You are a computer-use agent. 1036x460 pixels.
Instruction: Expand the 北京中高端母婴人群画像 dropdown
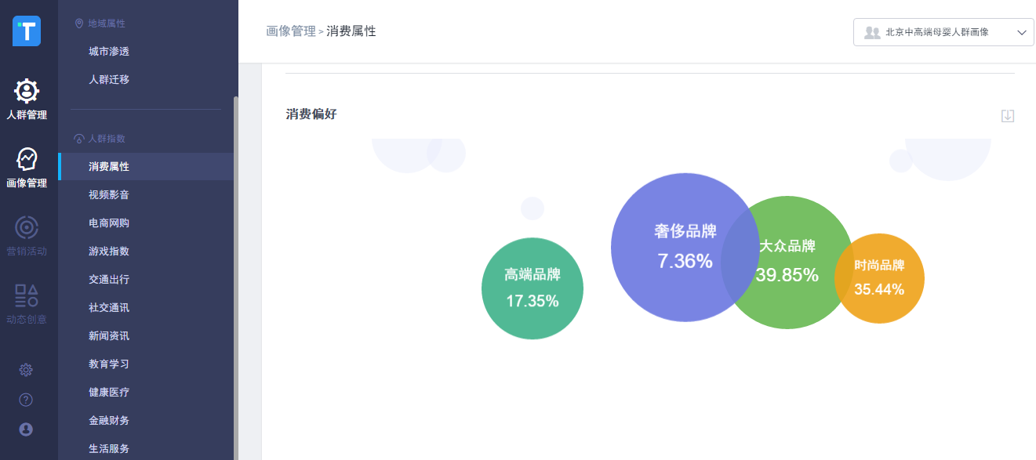(943, 32)
